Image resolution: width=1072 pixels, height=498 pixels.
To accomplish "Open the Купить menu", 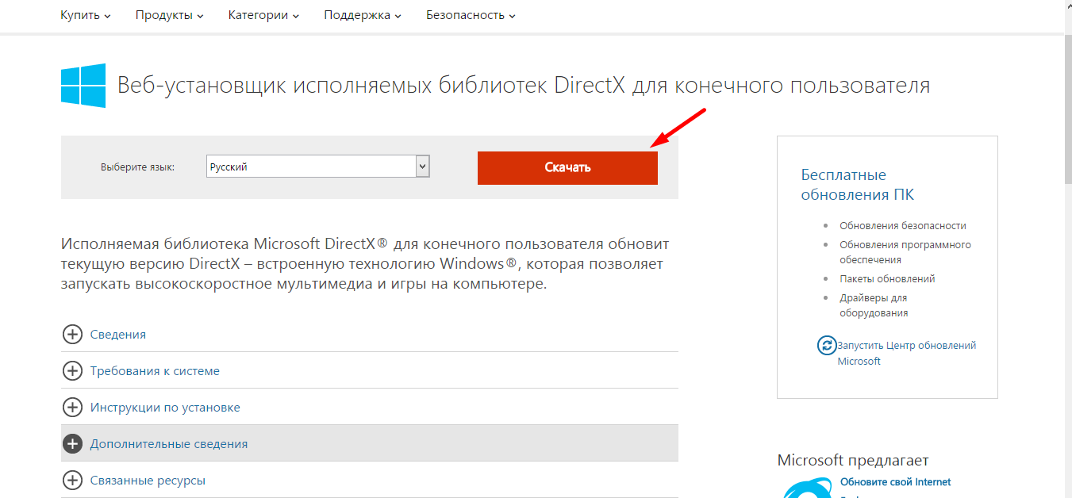I will (x=86, y=15).
